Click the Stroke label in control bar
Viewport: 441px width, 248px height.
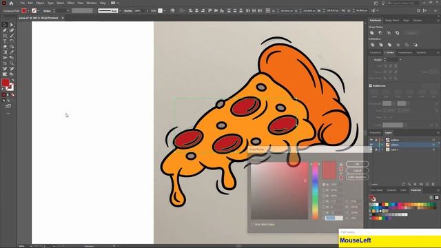point(47,11)
